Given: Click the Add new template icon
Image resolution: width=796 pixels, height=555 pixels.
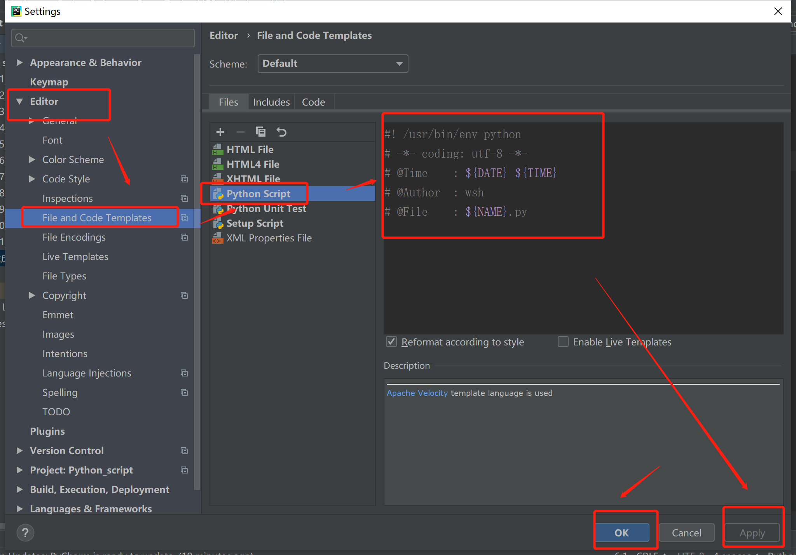Looking at the screenshot, I should pos(220,132).
